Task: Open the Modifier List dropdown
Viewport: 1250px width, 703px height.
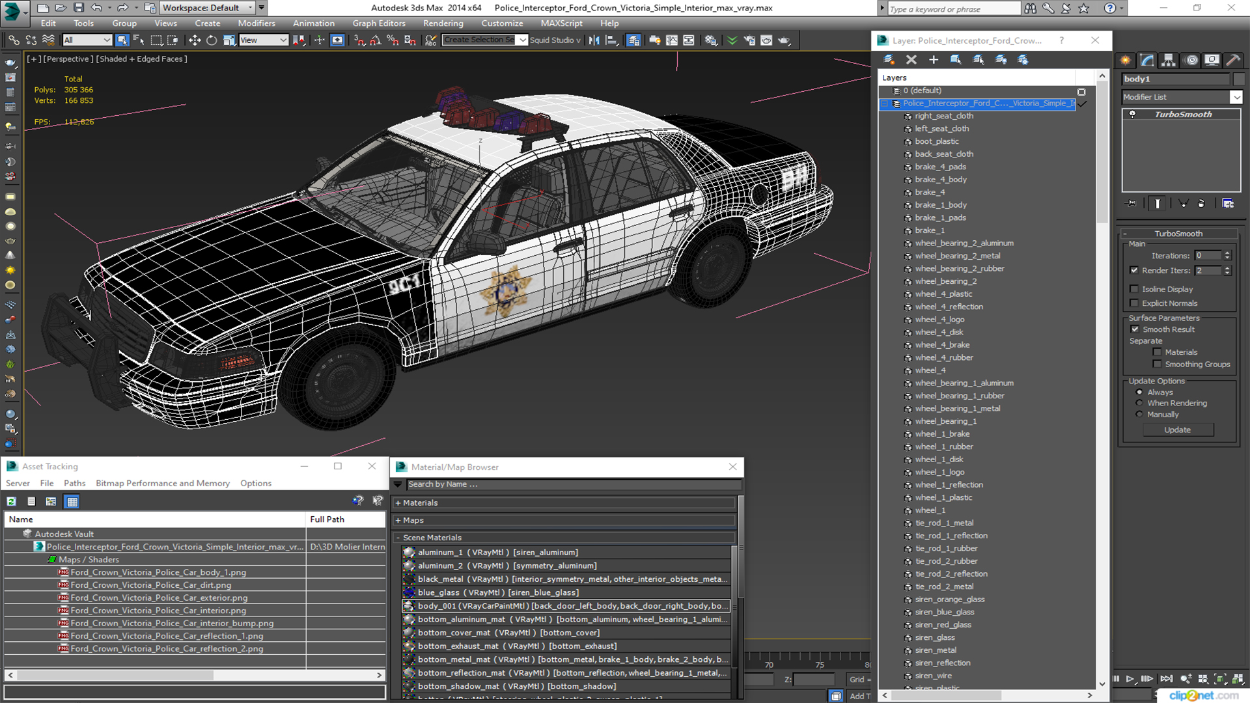Action: [x=1236, y=97]
